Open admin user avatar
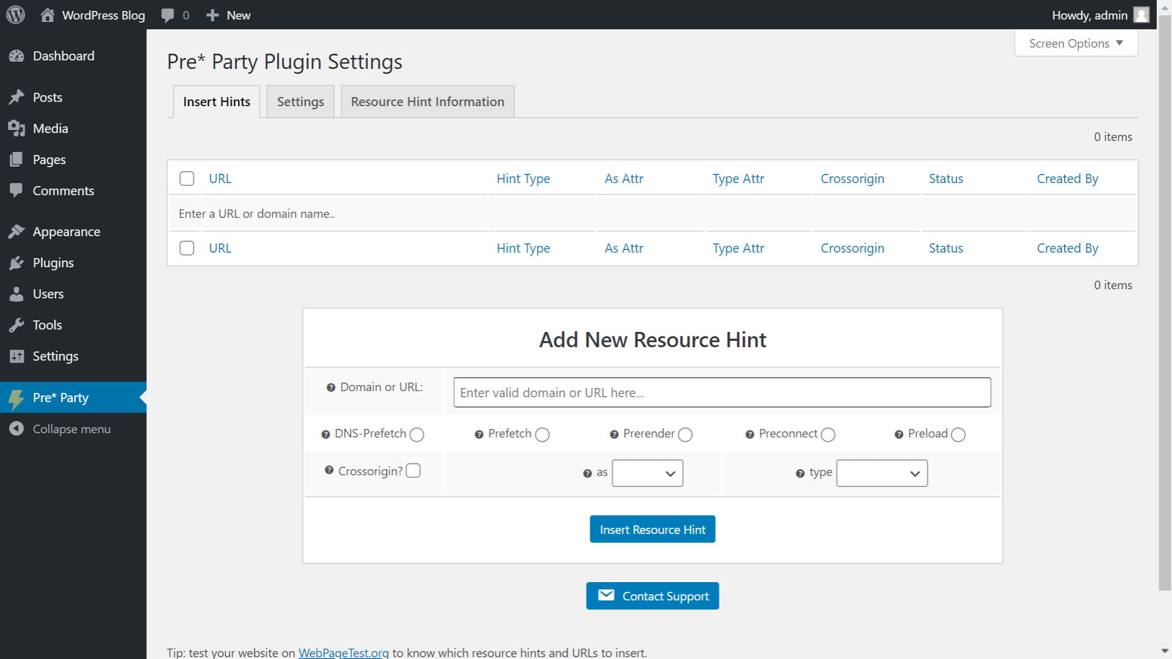 (1141, 15)
